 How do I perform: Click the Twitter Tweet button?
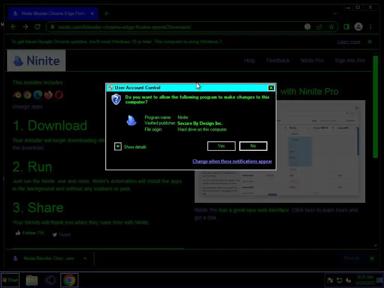click(61, 235)
